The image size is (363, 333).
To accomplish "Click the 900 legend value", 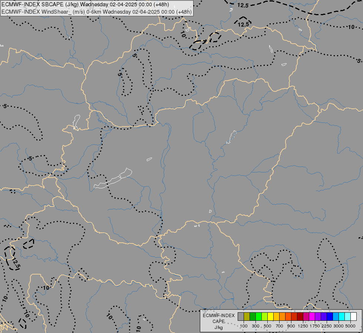I will [x=291, y=326].
